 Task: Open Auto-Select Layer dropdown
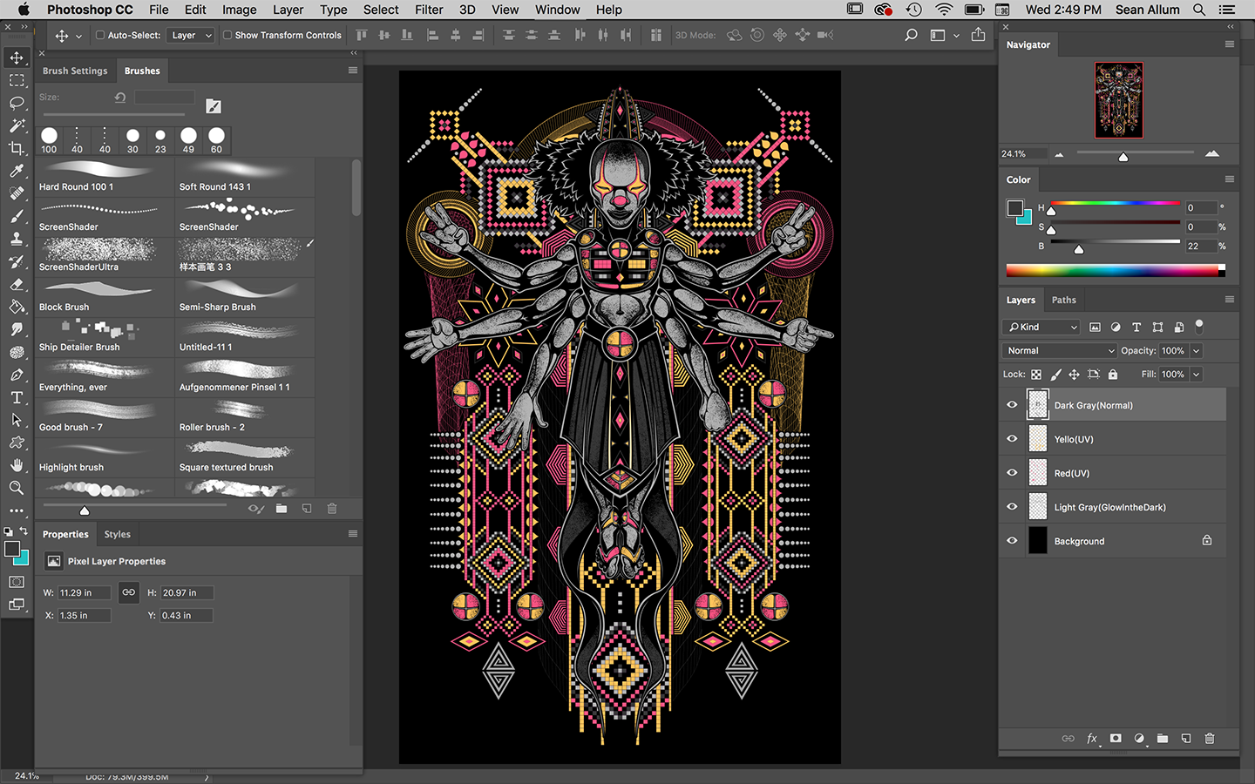point(190,36)
